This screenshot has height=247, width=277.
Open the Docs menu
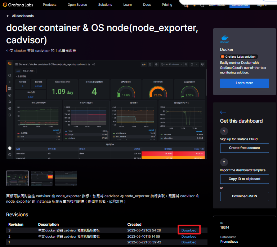(147, 5)
